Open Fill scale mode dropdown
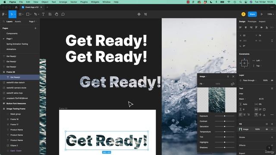 point(202,84)
